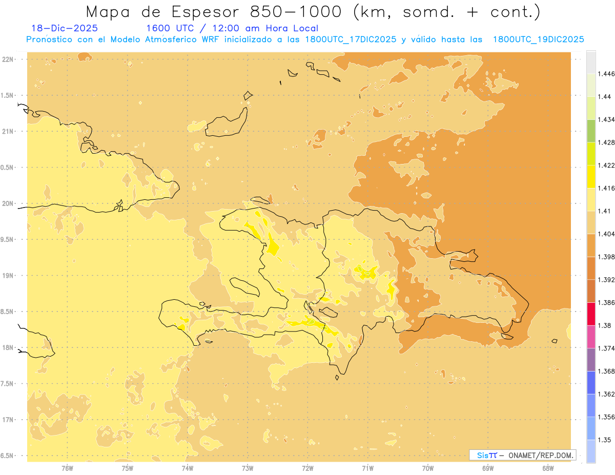Click the colorbar value '1.392'
This screenshot has height=475, width=615.
[606, 280]
